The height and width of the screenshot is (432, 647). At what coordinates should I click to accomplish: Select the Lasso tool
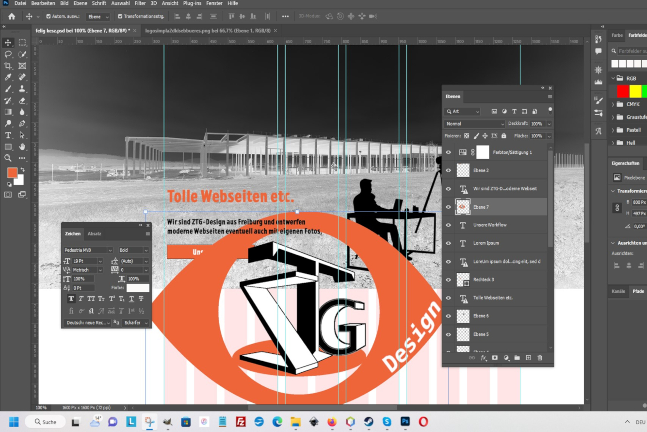[x=8, y=54]
